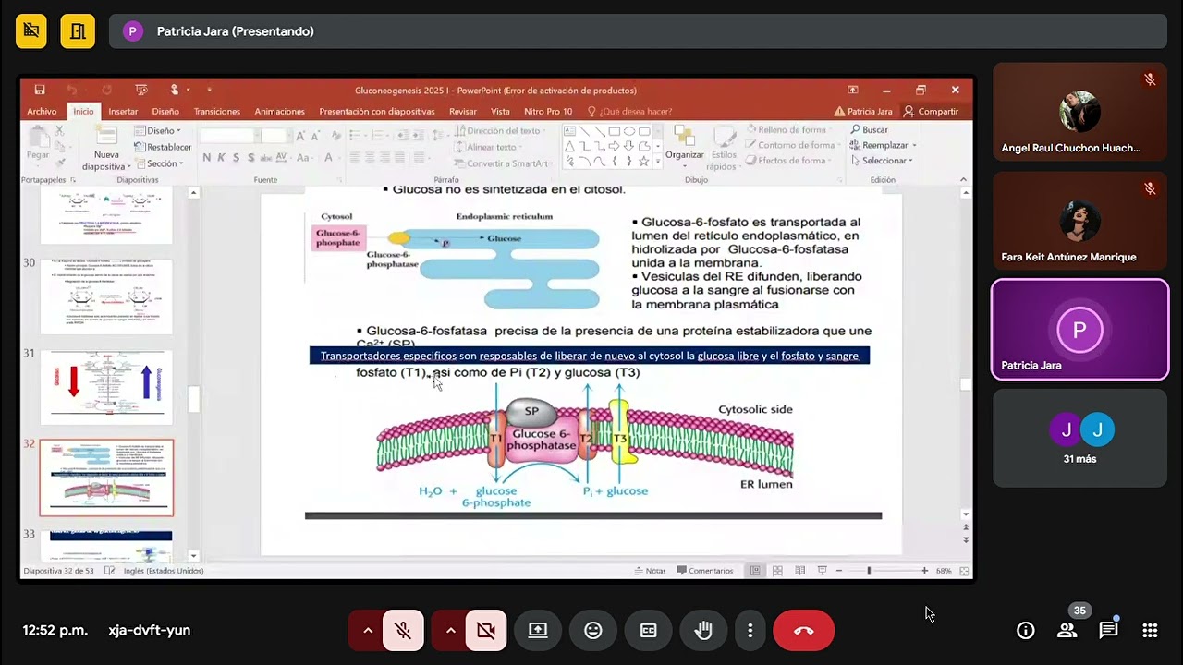Open the chat with everyone panel
This screenshot has width=1183, height=665.
click(1108, 631)
